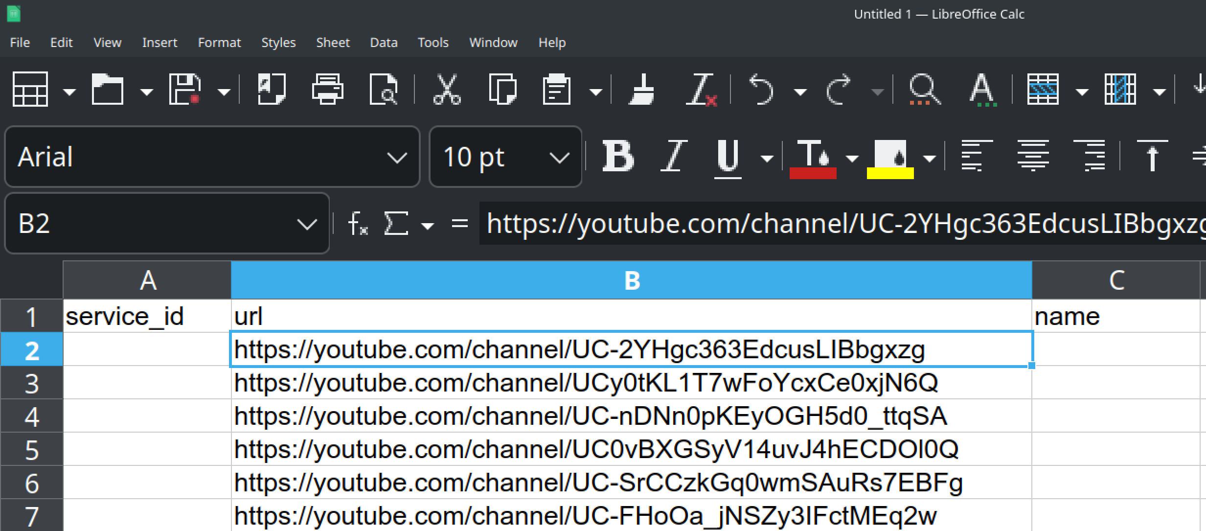
Task: Open the Insert menu
Action: coord(159,43)
